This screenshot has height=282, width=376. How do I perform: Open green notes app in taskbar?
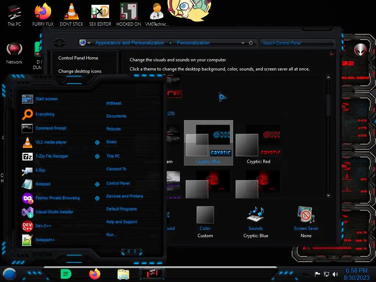[x=66, y=274]
